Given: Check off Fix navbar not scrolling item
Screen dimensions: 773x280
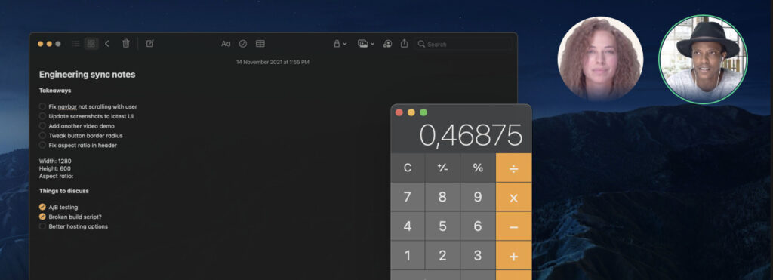Looking at the screenshot, I should tap(42, 106).
